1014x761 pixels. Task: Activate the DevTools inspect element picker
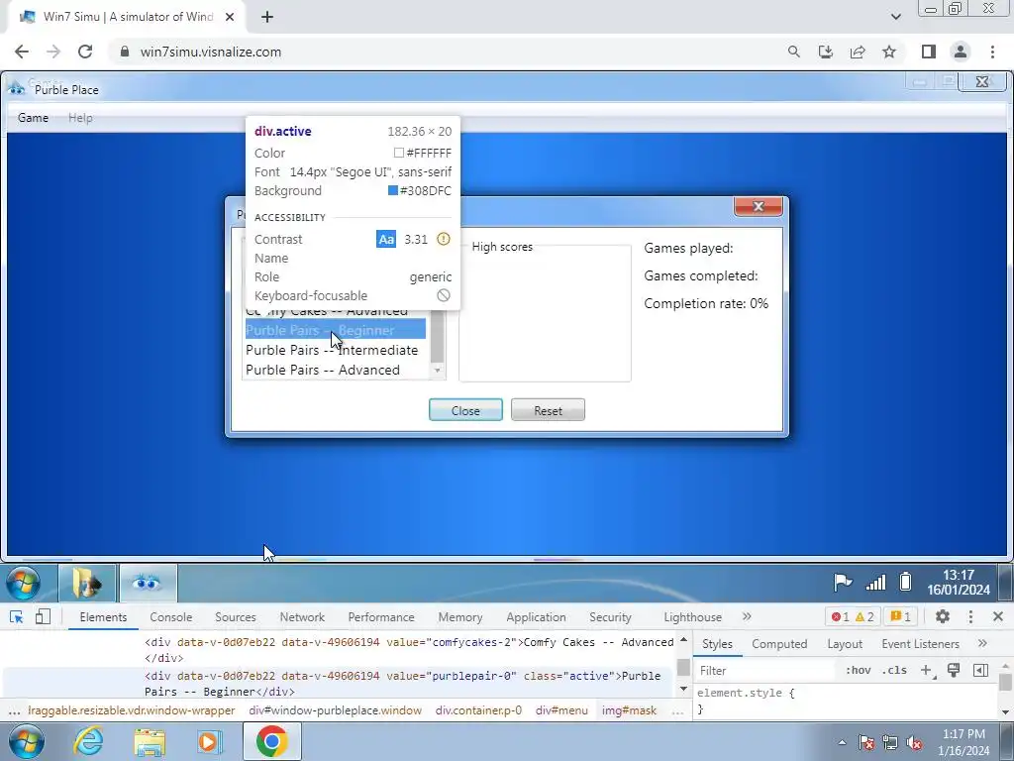point(17,616)
